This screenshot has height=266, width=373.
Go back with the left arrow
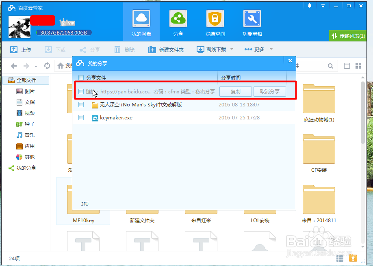click(14, 66)
